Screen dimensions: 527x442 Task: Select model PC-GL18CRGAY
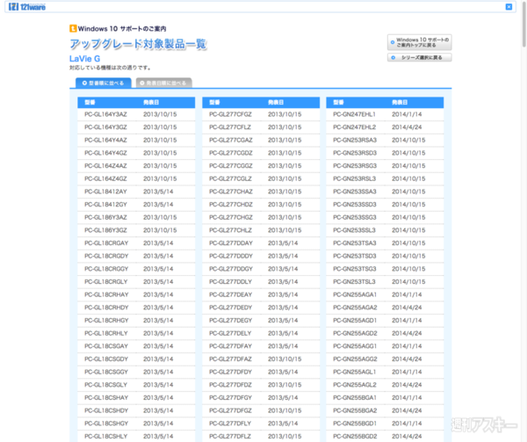tap(106, 243)
